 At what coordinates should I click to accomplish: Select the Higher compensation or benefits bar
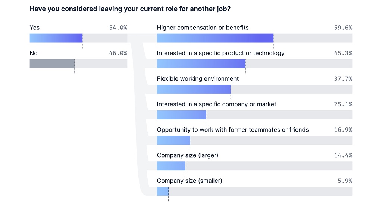coord(215,38)
